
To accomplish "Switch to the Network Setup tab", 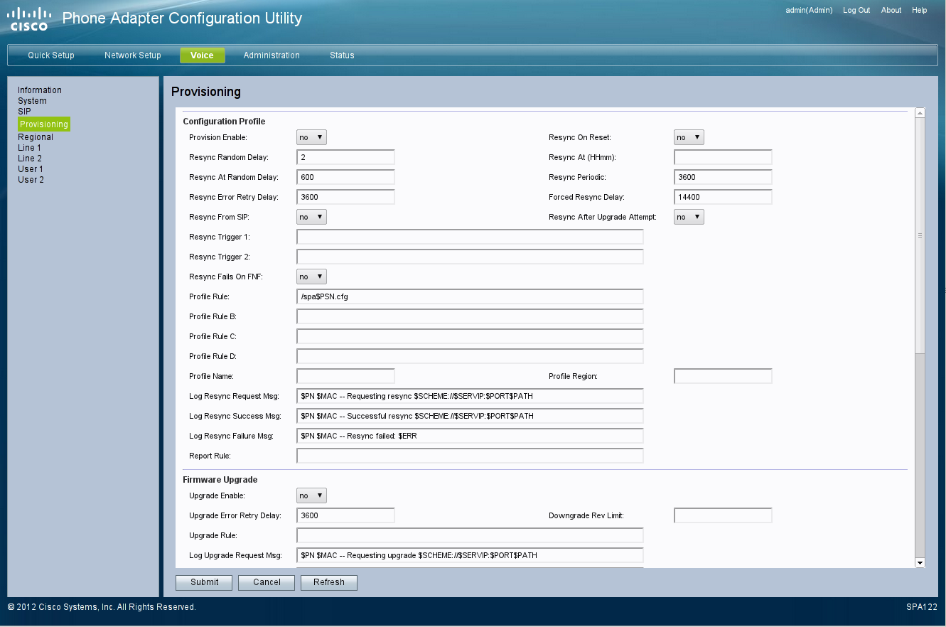I will point(132,55).
